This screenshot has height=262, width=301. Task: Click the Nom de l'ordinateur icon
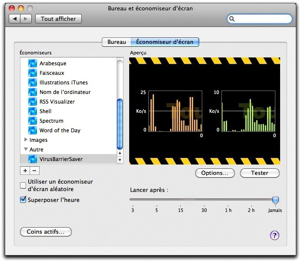(x=33, y=92)
